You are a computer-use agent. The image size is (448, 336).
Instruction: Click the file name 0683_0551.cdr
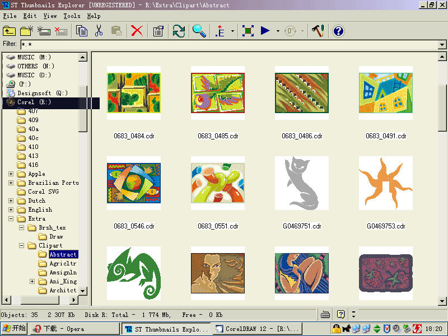coord(218,226)
